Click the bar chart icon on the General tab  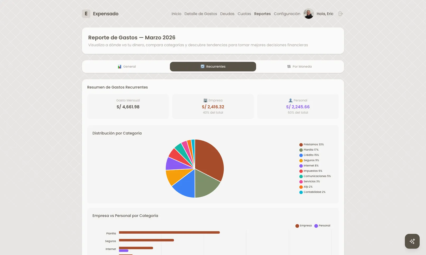pos(120,66)
